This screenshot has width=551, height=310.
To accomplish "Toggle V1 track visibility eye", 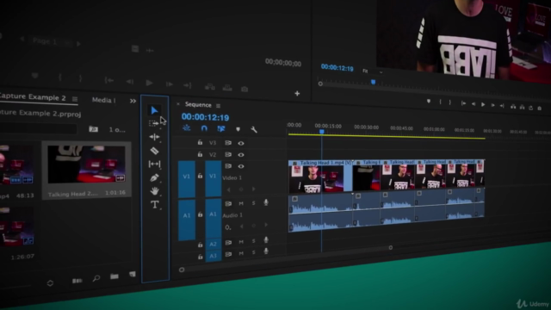I will pos(241,166).
